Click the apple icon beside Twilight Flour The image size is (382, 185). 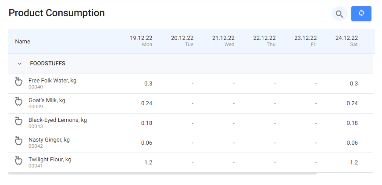click(x=18, y=161)
